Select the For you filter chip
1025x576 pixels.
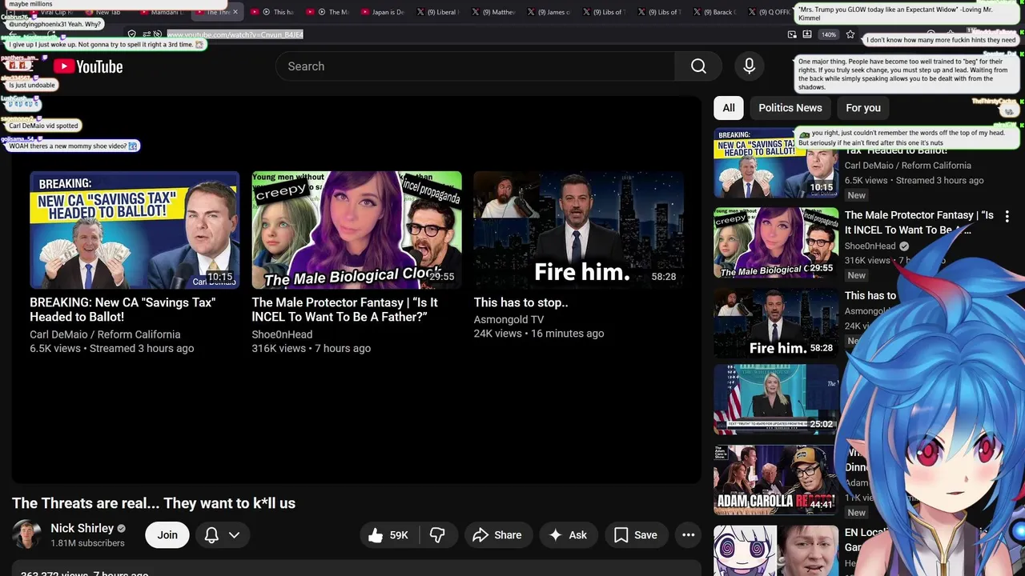(863, 108)
